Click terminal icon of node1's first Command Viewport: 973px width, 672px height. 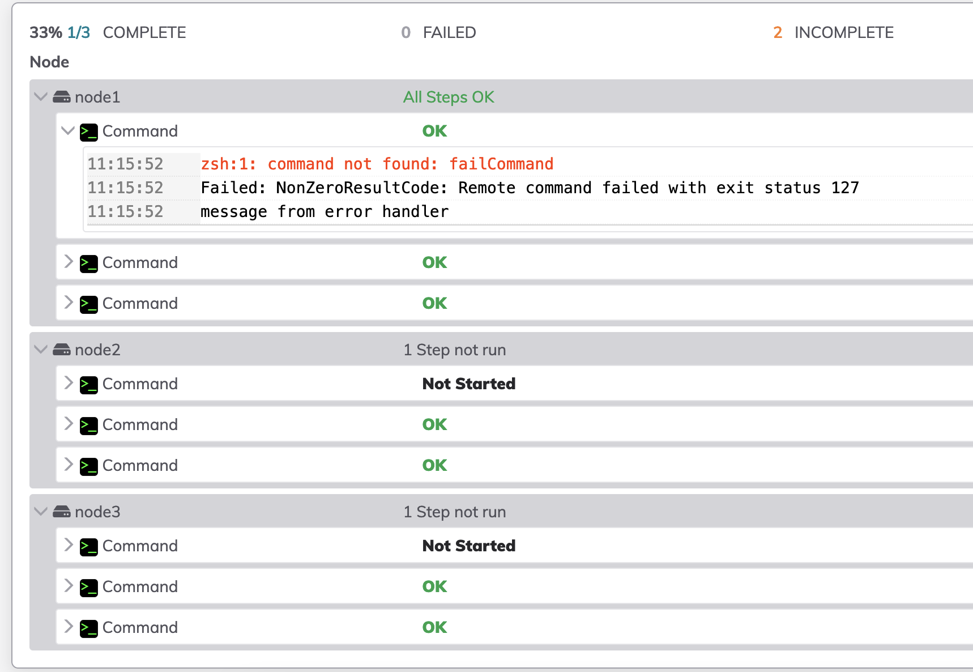pyautogui.click(x=89, y=132)
